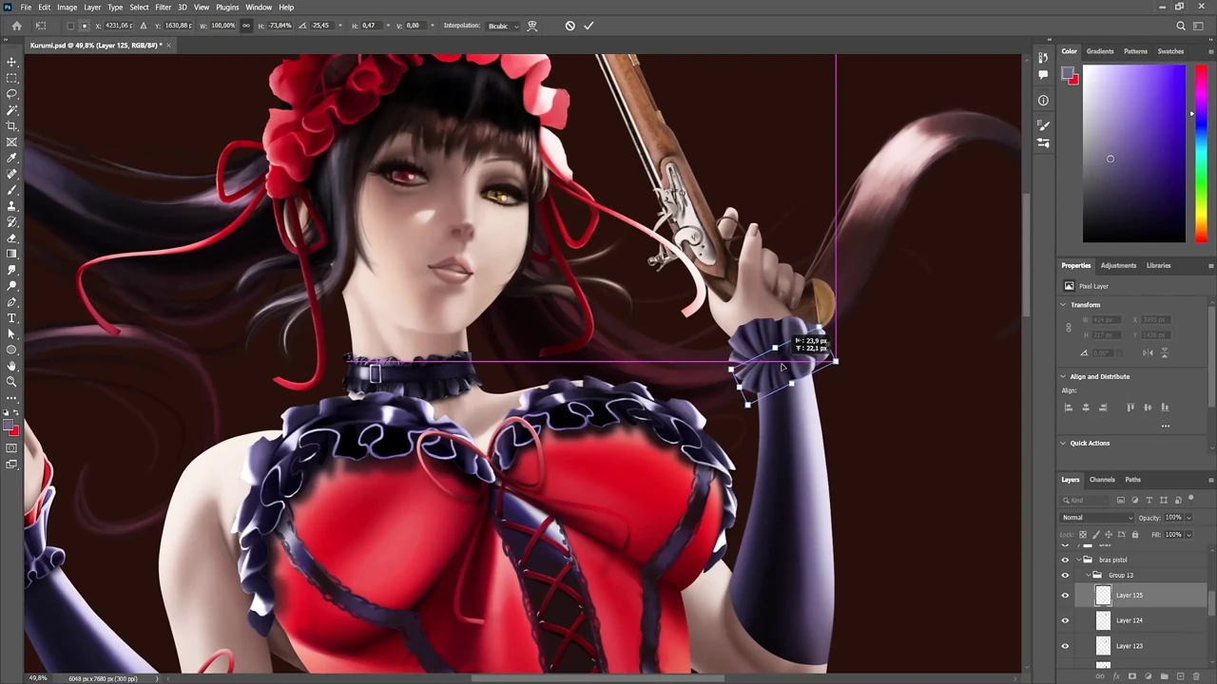Open the Opacity slider dropdown arrow
This screenshot has width=1217, height=684.
click(x=1188, y=518)
